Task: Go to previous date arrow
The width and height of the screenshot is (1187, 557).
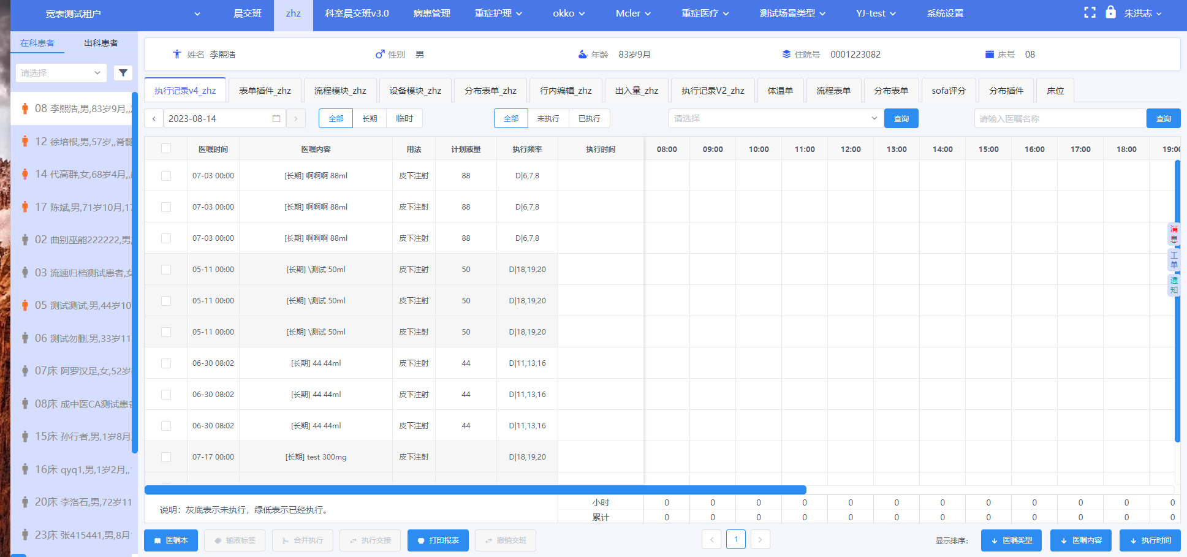Action: 154,118
